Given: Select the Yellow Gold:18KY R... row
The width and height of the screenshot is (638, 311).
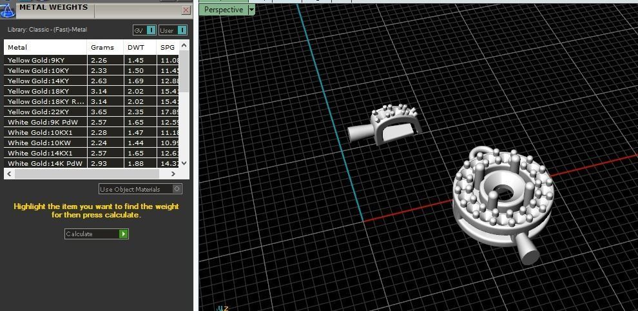Looking at the screenshot, I should click(92, 101).
